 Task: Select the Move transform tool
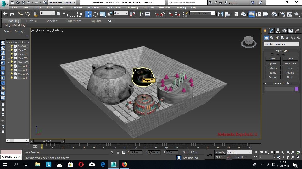(88, 14)
